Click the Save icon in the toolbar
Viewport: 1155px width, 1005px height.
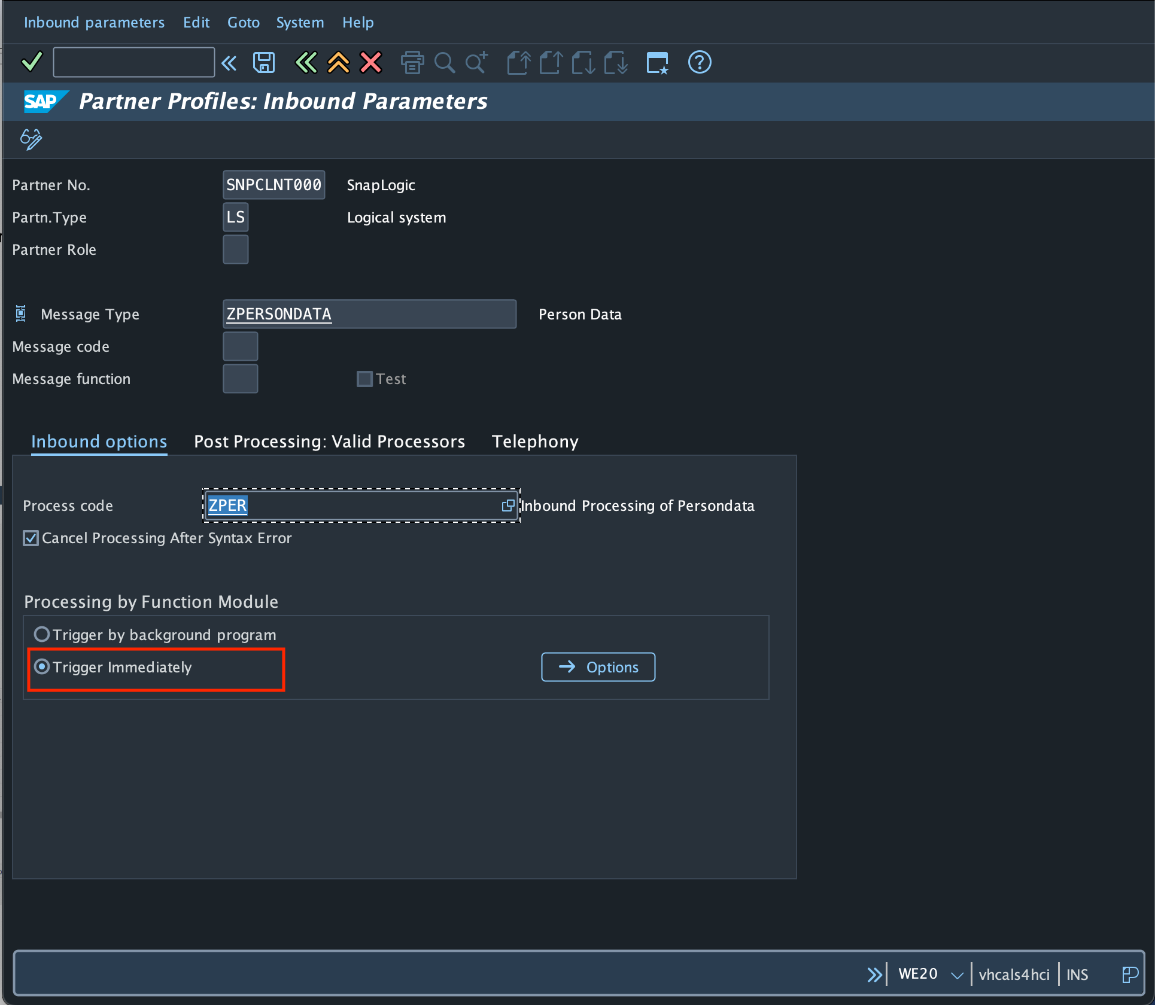pos(263,62)
